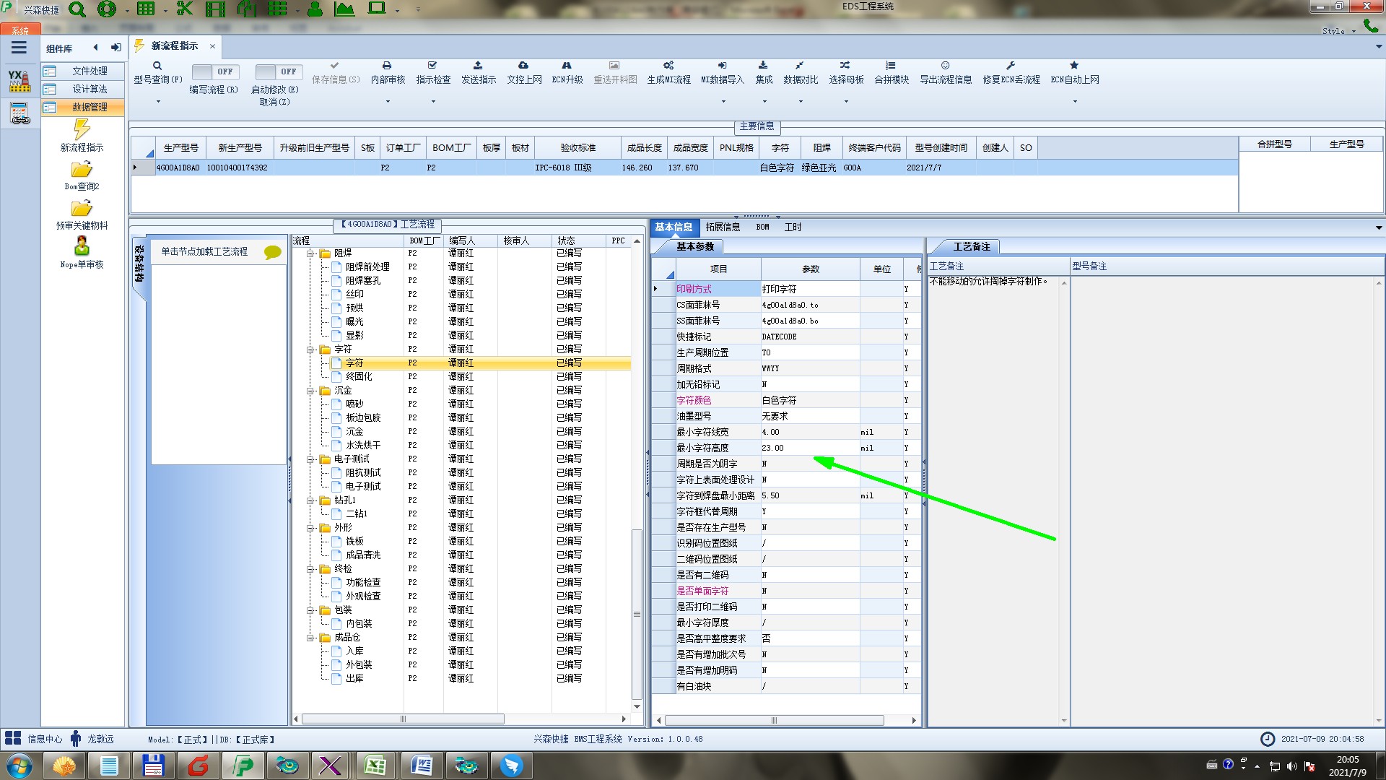Image resolution: width=1386 pixels, height=780 pixels.
Task: Open the Nope单审核 sidebar icon
Action: pos(82,247)
